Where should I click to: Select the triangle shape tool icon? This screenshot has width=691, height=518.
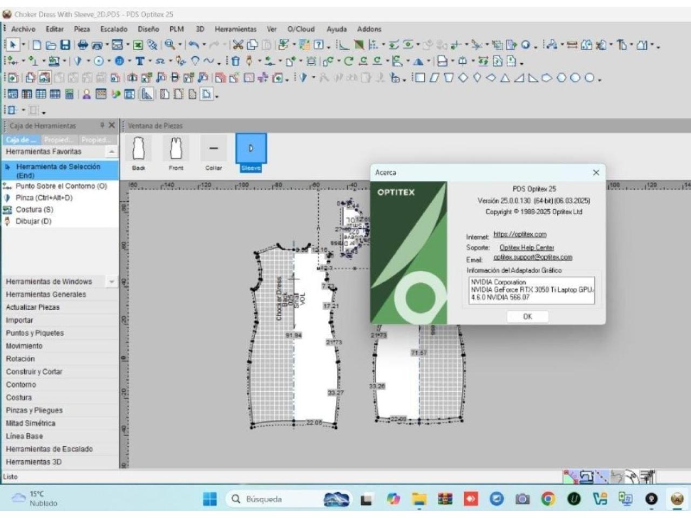point(505,78)
